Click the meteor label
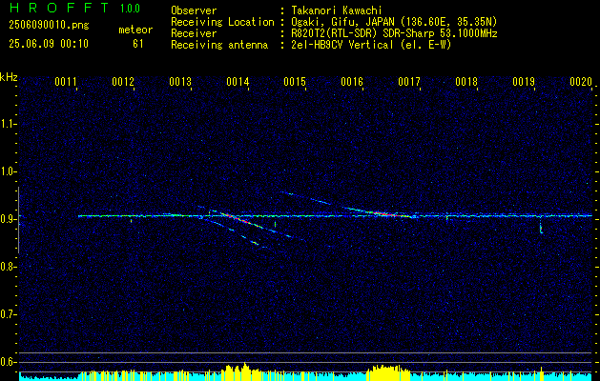The height and width of the screenshot is (381, 600). 135,30
